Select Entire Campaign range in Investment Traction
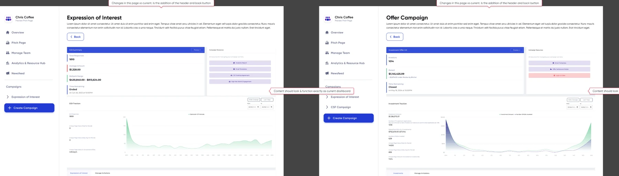Screen dimensions: 619x176 [x=573, y=100]
